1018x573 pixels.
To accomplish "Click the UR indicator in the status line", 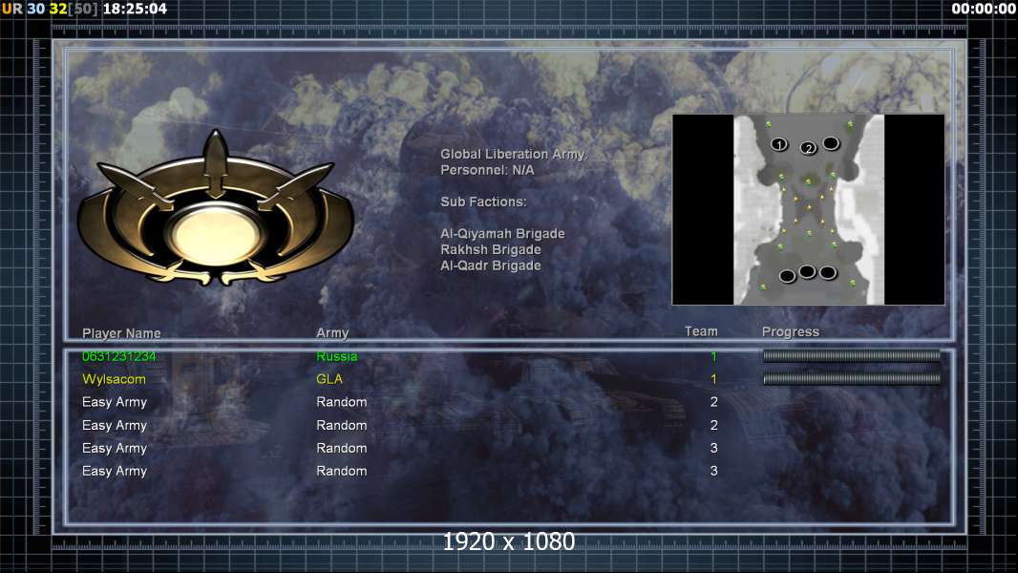I will [11, 9].
